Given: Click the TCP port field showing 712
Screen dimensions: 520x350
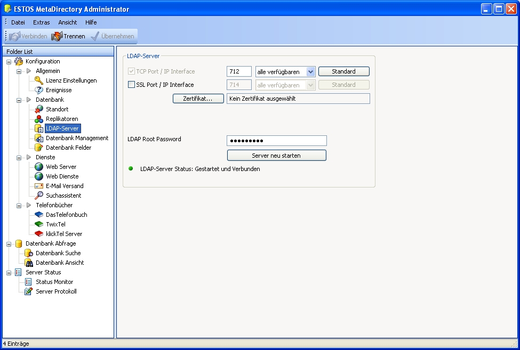Looking at the screenshot, I should click(x=239, y=71).
